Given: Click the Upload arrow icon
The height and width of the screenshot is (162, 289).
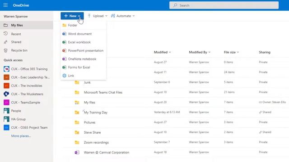Looking at the screenshot, I should [89, 16].
